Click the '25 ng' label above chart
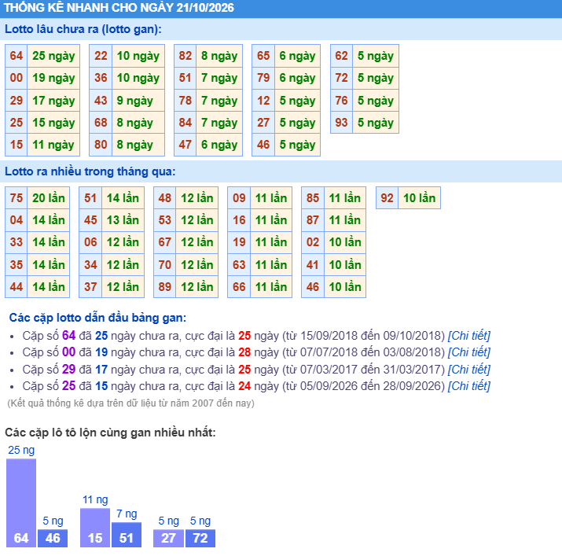Image resolution: width=562 pixels, height=556 pixels. click(21, 450)
